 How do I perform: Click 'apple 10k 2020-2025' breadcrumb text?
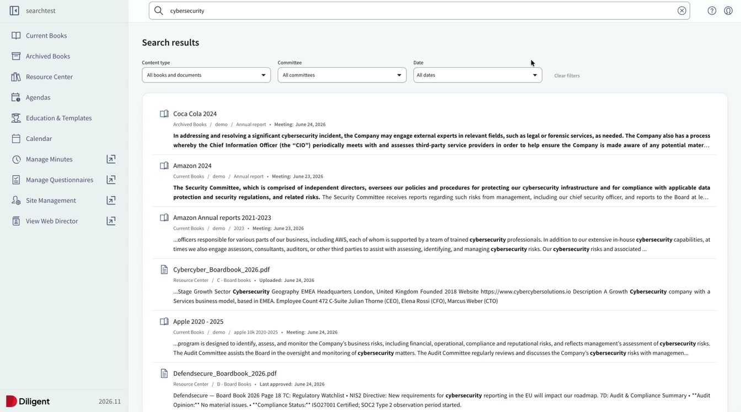pos(256,333)
